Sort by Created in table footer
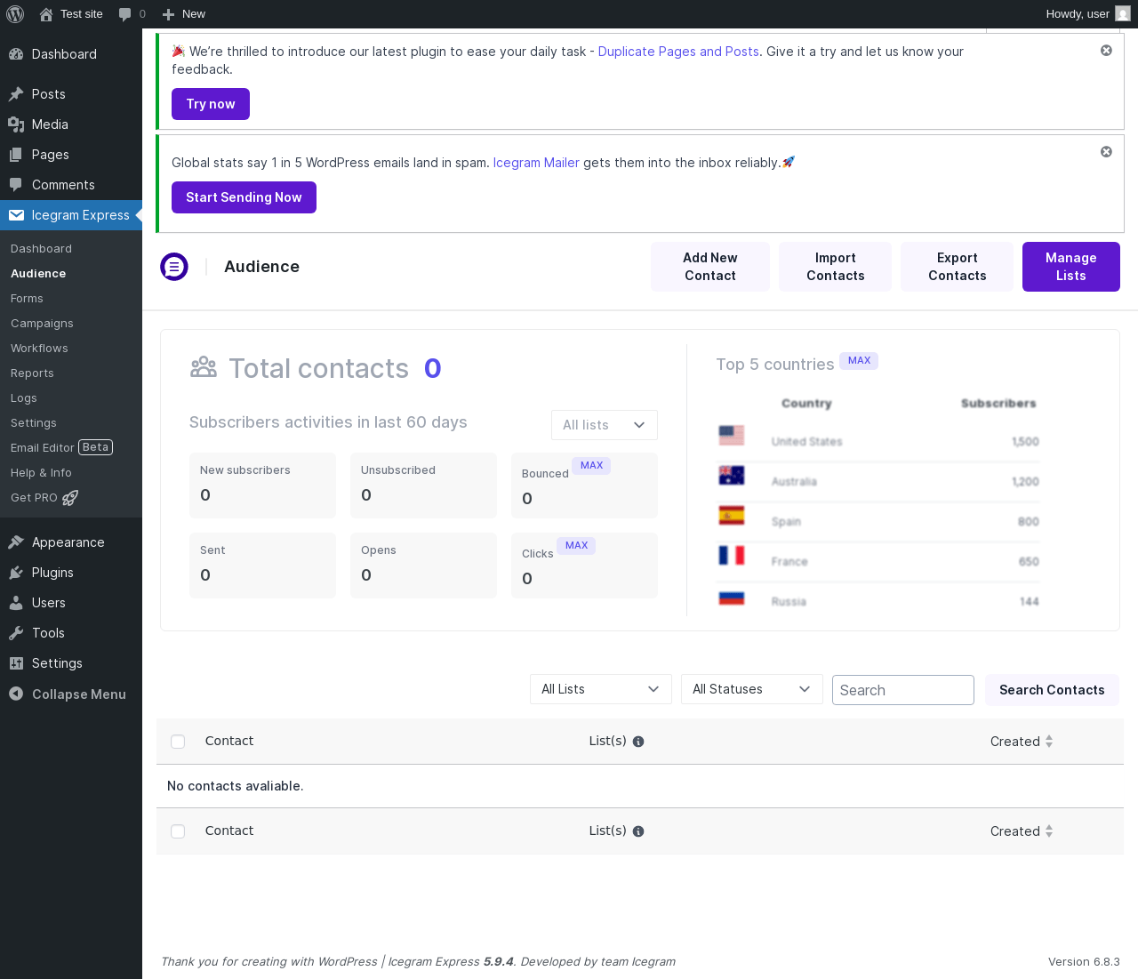This screenshot has height=979, width=1138. (x=1022, y=831)
